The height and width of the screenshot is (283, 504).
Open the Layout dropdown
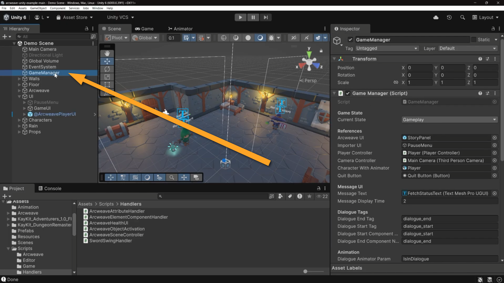[x=485, y=17]
